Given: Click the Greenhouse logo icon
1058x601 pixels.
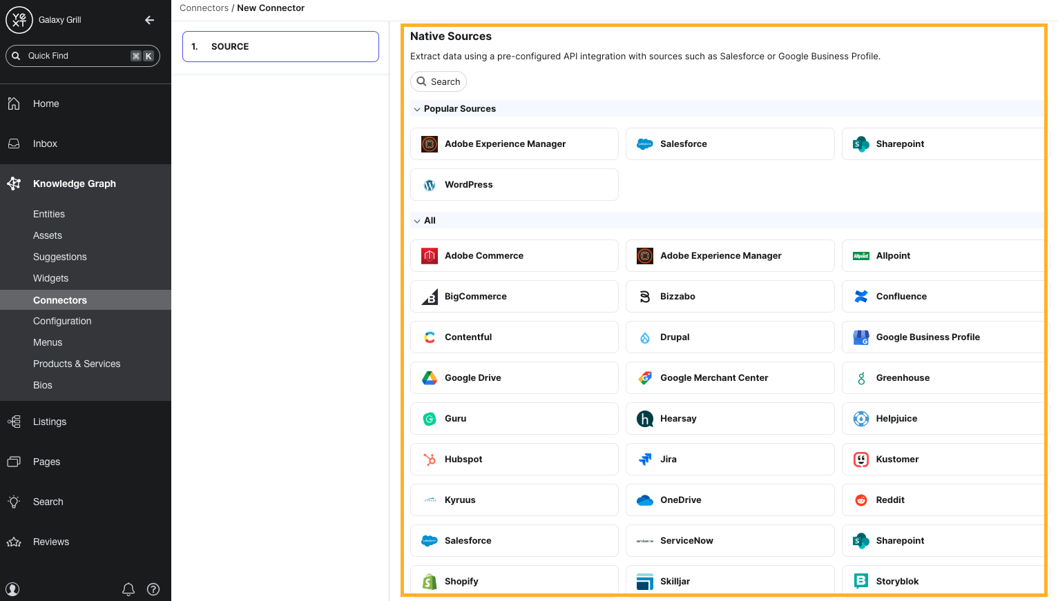Looking at the screenshot, I should (x=861, y=377).
